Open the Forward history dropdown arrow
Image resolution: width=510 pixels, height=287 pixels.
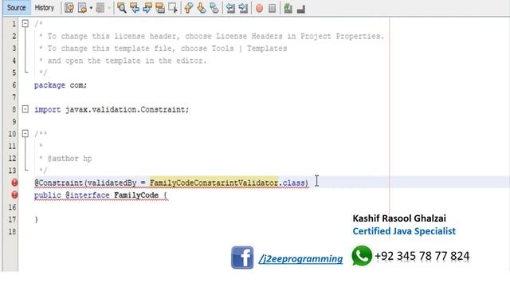pyautogui.click(x=109, y=8)
